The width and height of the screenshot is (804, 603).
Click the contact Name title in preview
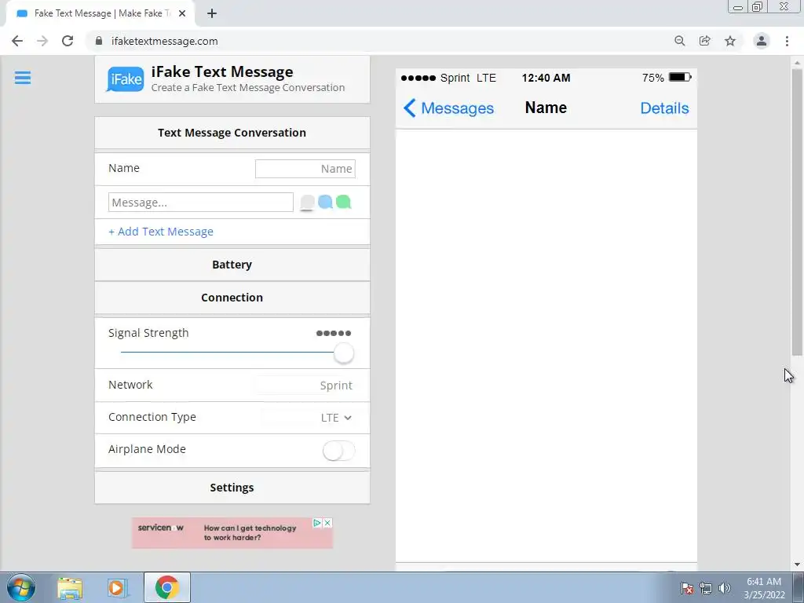tap(546, 108)
